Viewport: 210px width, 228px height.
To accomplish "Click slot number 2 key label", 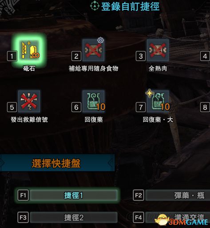I will [76, 56].
